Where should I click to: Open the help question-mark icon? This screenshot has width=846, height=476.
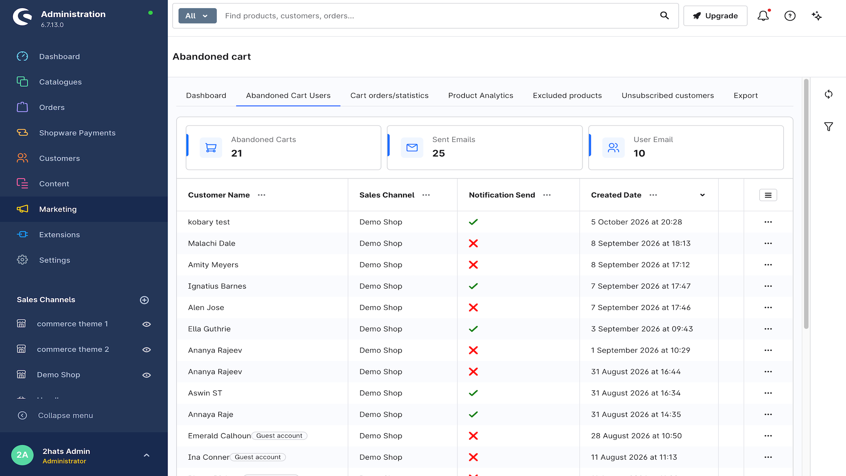click(790, 16)
